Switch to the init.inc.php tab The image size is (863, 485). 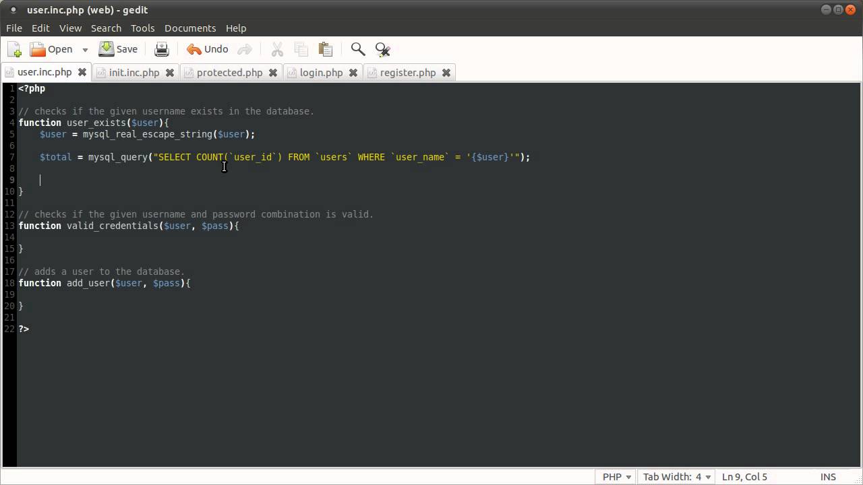[134, 72]
